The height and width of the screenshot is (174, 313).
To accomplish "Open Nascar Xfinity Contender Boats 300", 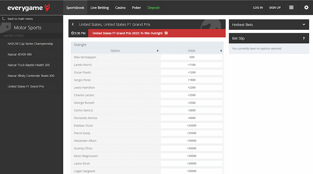I will (x=31, y=76).
